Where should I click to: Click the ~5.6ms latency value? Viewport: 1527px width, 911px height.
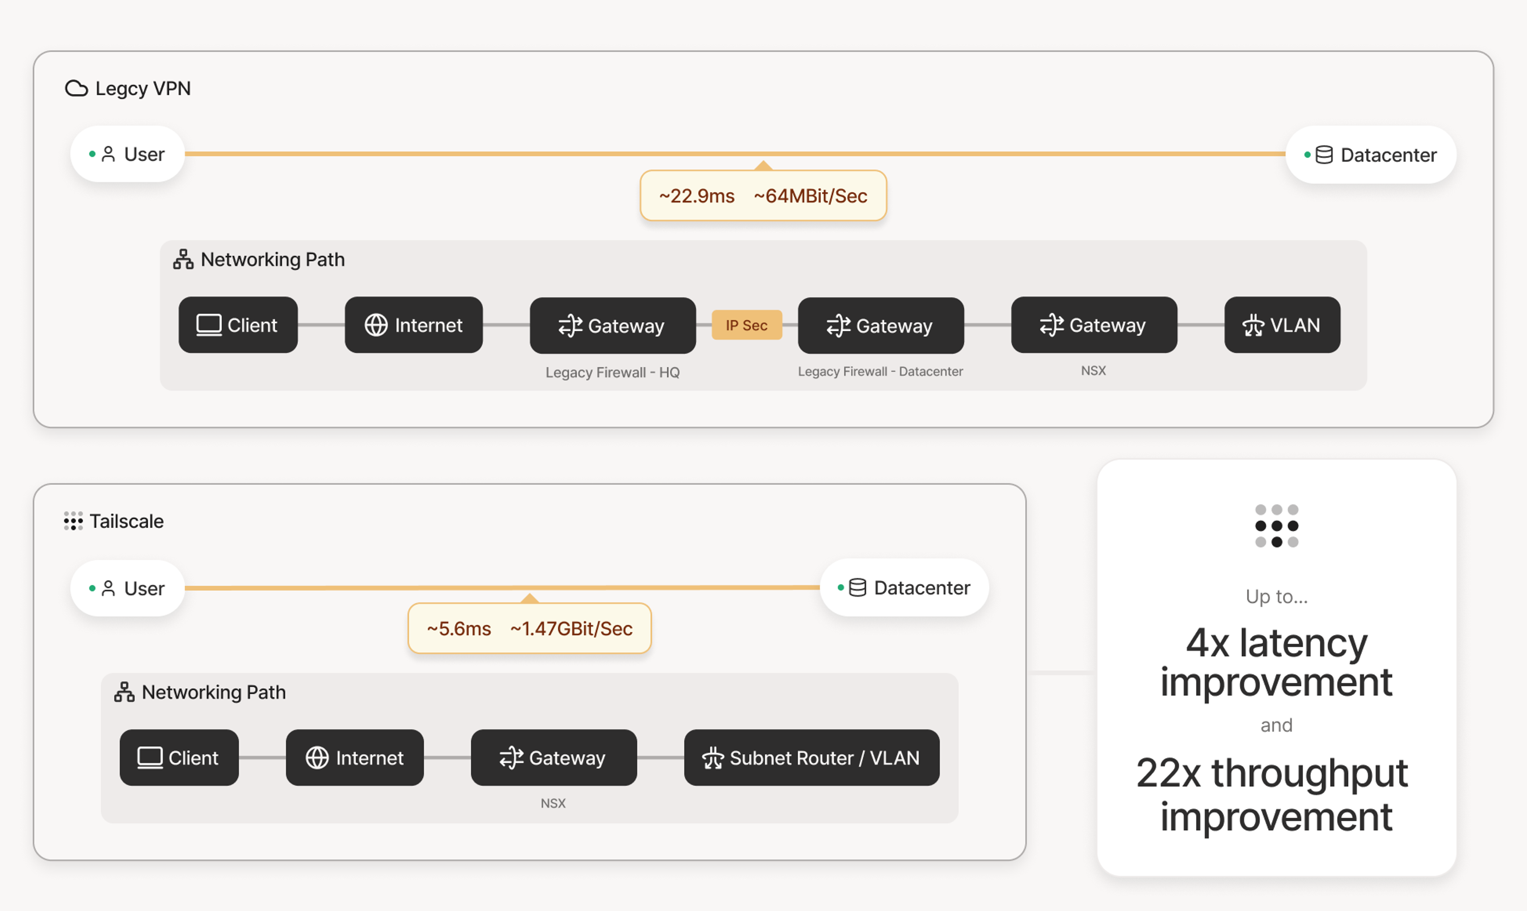(x=459, y=629)
